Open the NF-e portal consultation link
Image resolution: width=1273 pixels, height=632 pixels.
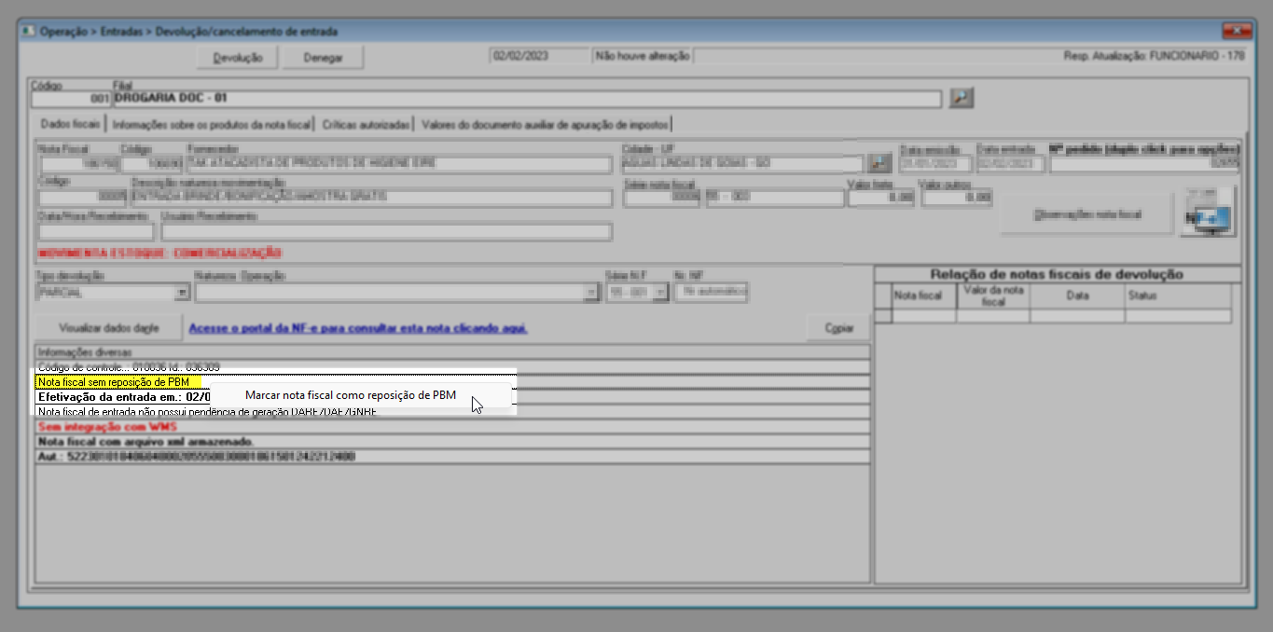tap(358, 328)
